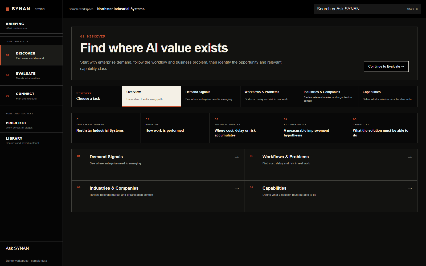This screenshot has width=426, height=266.
Task: Click Workflow step 'How work is performed'
Action: [x=175, y=128]
